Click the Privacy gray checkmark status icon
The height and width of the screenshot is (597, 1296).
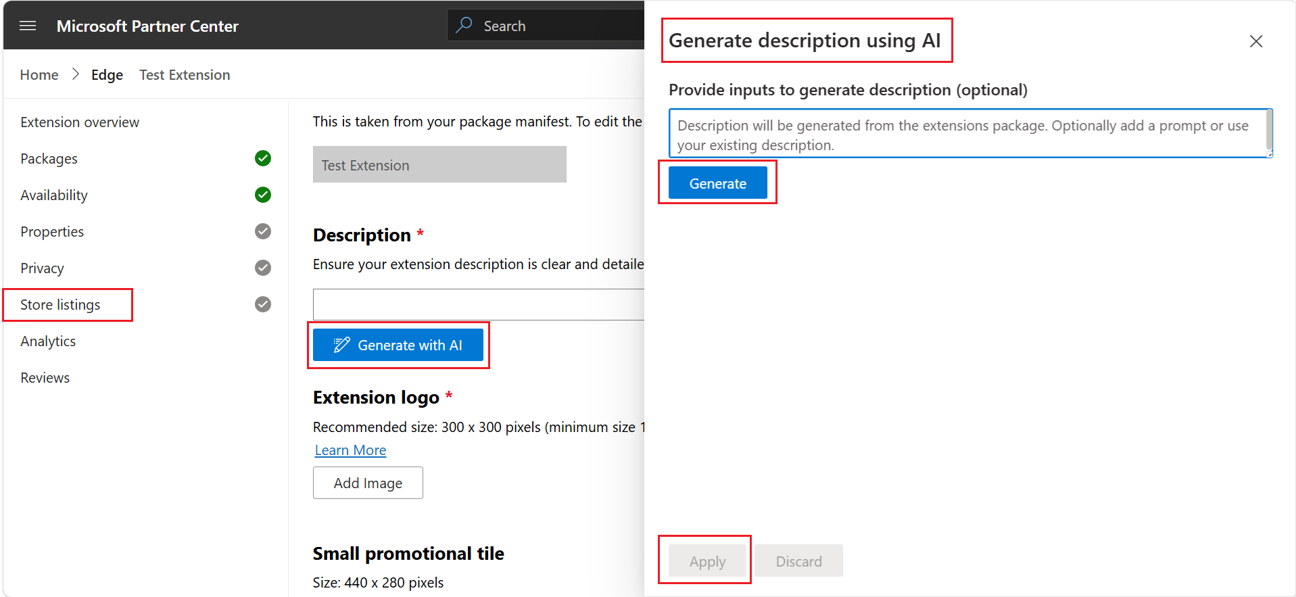[263, 268]
